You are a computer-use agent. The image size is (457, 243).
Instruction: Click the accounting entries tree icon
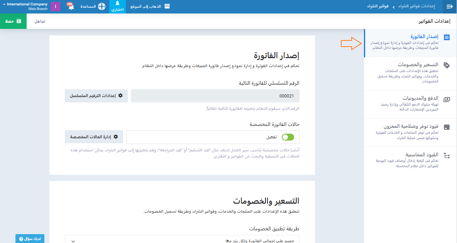point(447,156)
